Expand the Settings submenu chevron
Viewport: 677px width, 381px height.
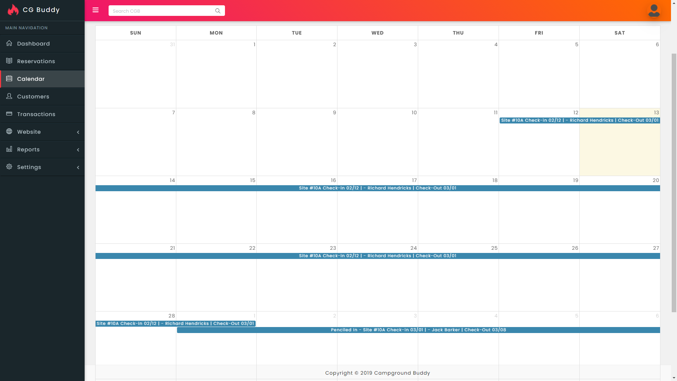pyautogui.click(x=78, y=167)
